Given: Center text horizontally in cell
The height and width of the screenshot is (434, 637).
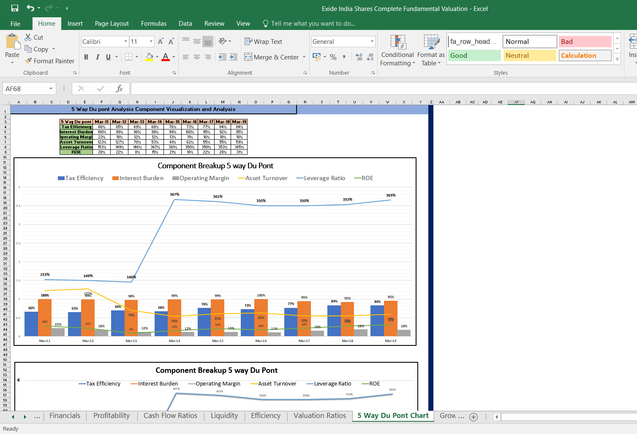Looking at the screenshot, I should click(x=197, y=57).
